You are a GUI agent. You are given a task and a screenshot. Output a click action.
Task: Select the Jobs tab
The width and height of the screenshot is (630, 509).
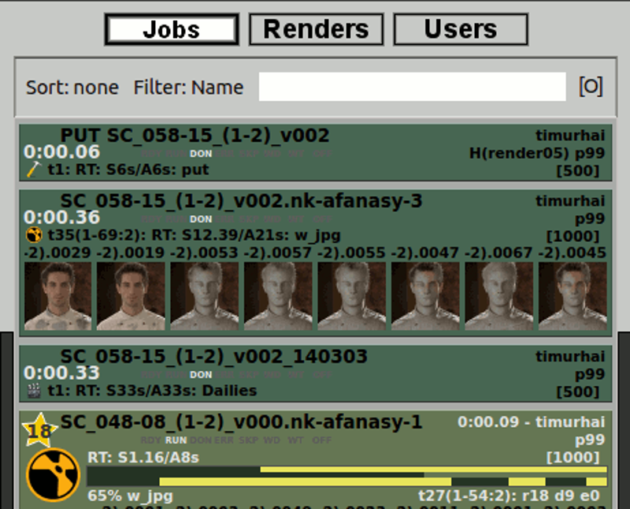tap(171, 28)
